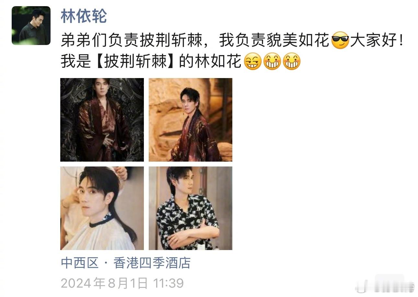
Task: Open the 林依轮 username link
Action: [x=84, y=16]
